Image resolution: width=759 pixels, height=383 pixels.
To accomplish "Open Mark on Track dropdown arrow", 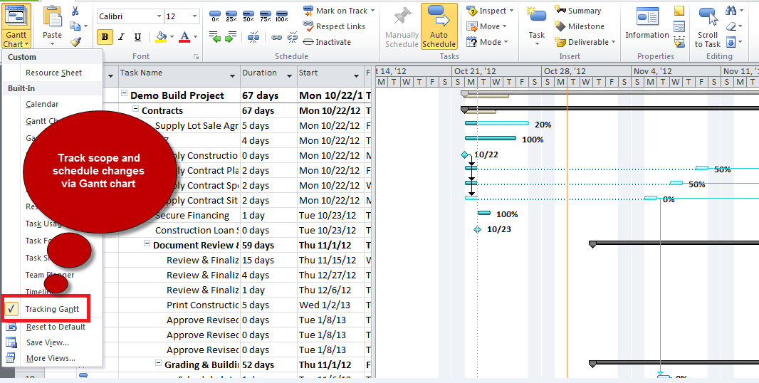I will pos(372,11).
